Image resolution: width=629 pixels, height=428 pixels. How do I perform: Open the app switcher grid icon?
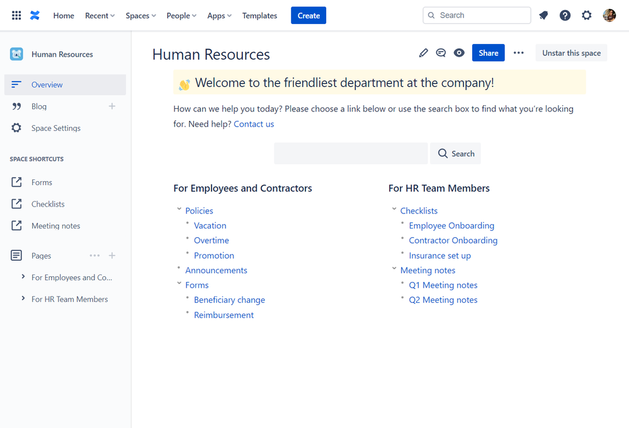16,15
